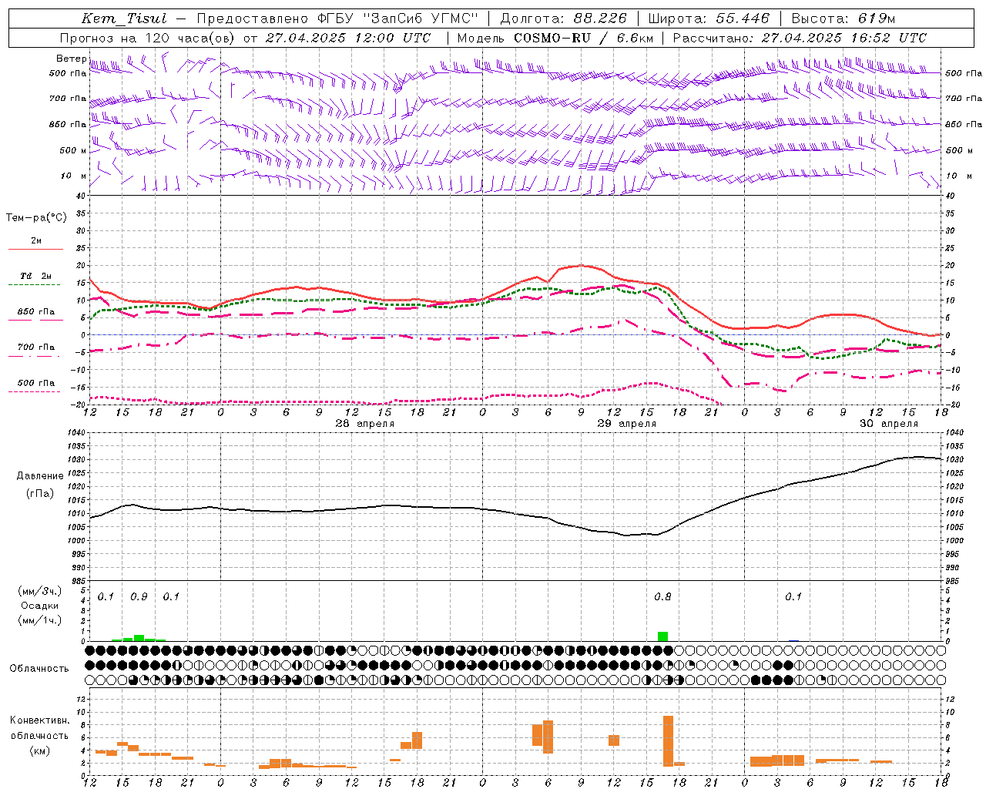Click the 28 апреля date label
Image resolution: width=986 pixels, height=789 pixels.
tap(364, 424)
